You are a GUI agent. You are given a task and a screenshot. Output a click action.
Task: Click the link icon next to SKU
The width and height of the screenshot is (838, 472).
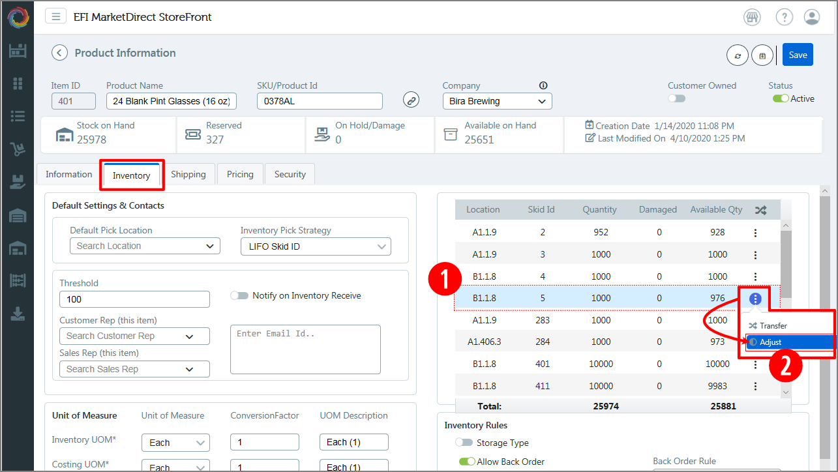(x=411, y=100)
